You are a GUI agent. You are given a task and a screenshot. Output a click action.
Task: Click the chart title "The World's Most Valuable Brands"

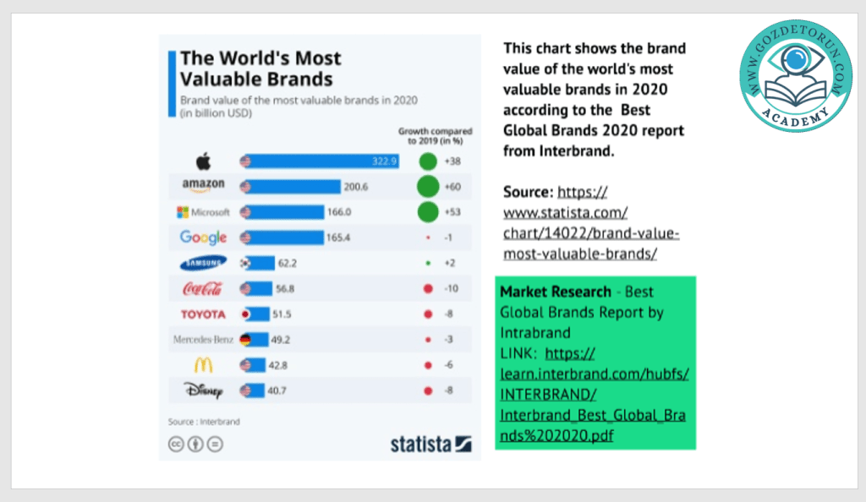260,69
